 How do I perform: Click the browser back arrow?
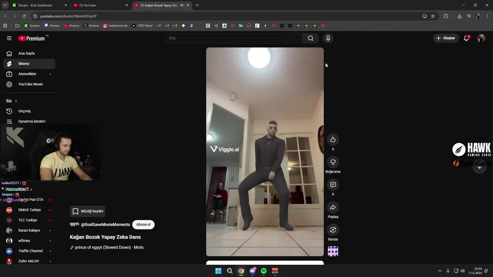click(x=5, y=16)
